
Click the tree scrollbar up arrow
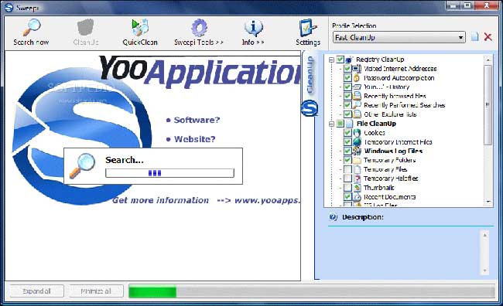(488, 59)
